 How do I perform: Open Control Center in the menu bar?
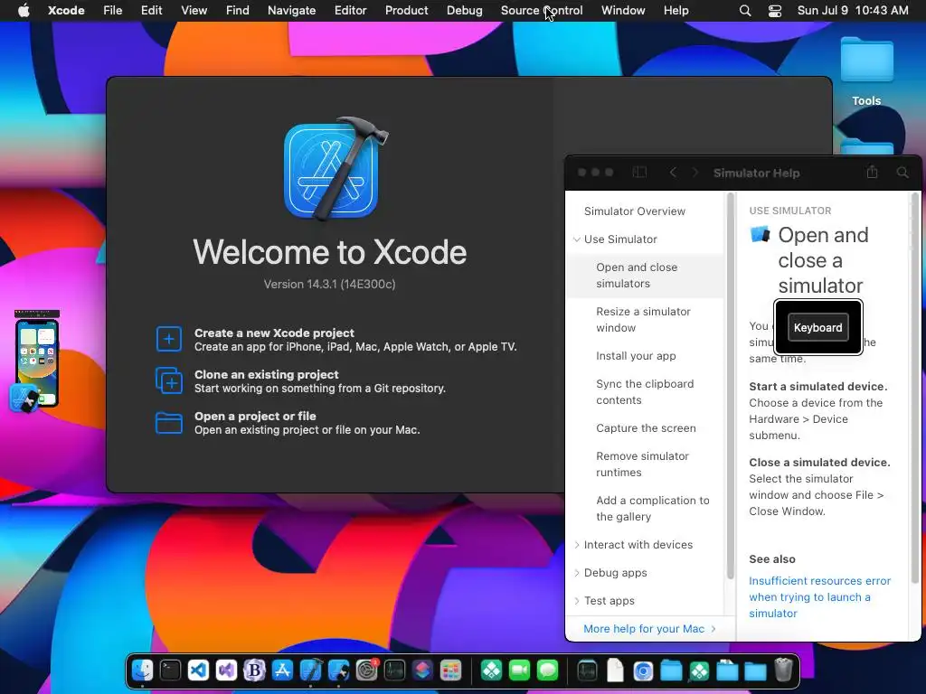point(775,11)
